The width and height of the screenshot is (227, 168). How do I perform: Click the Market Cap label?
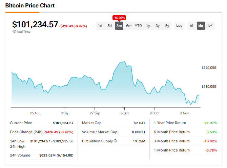point(91,123)
